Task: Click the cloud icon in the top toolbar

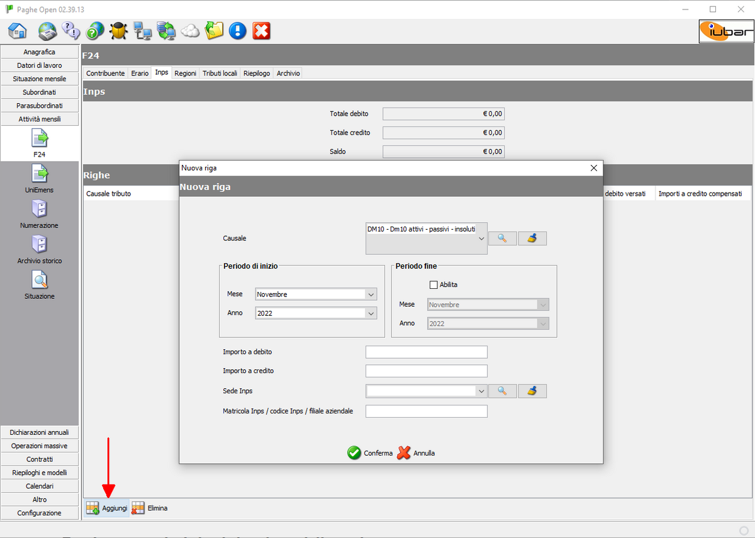Action: coord(191,30)
